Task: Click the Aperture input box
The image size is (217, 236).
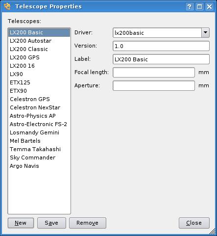Action: (154, 85)
